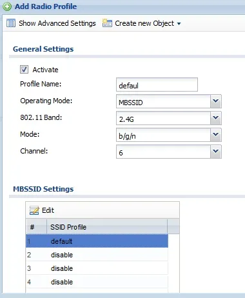Open the Operating Mode dropdown arrow
This screenshot has height=298, width=245.
[215, 101]
